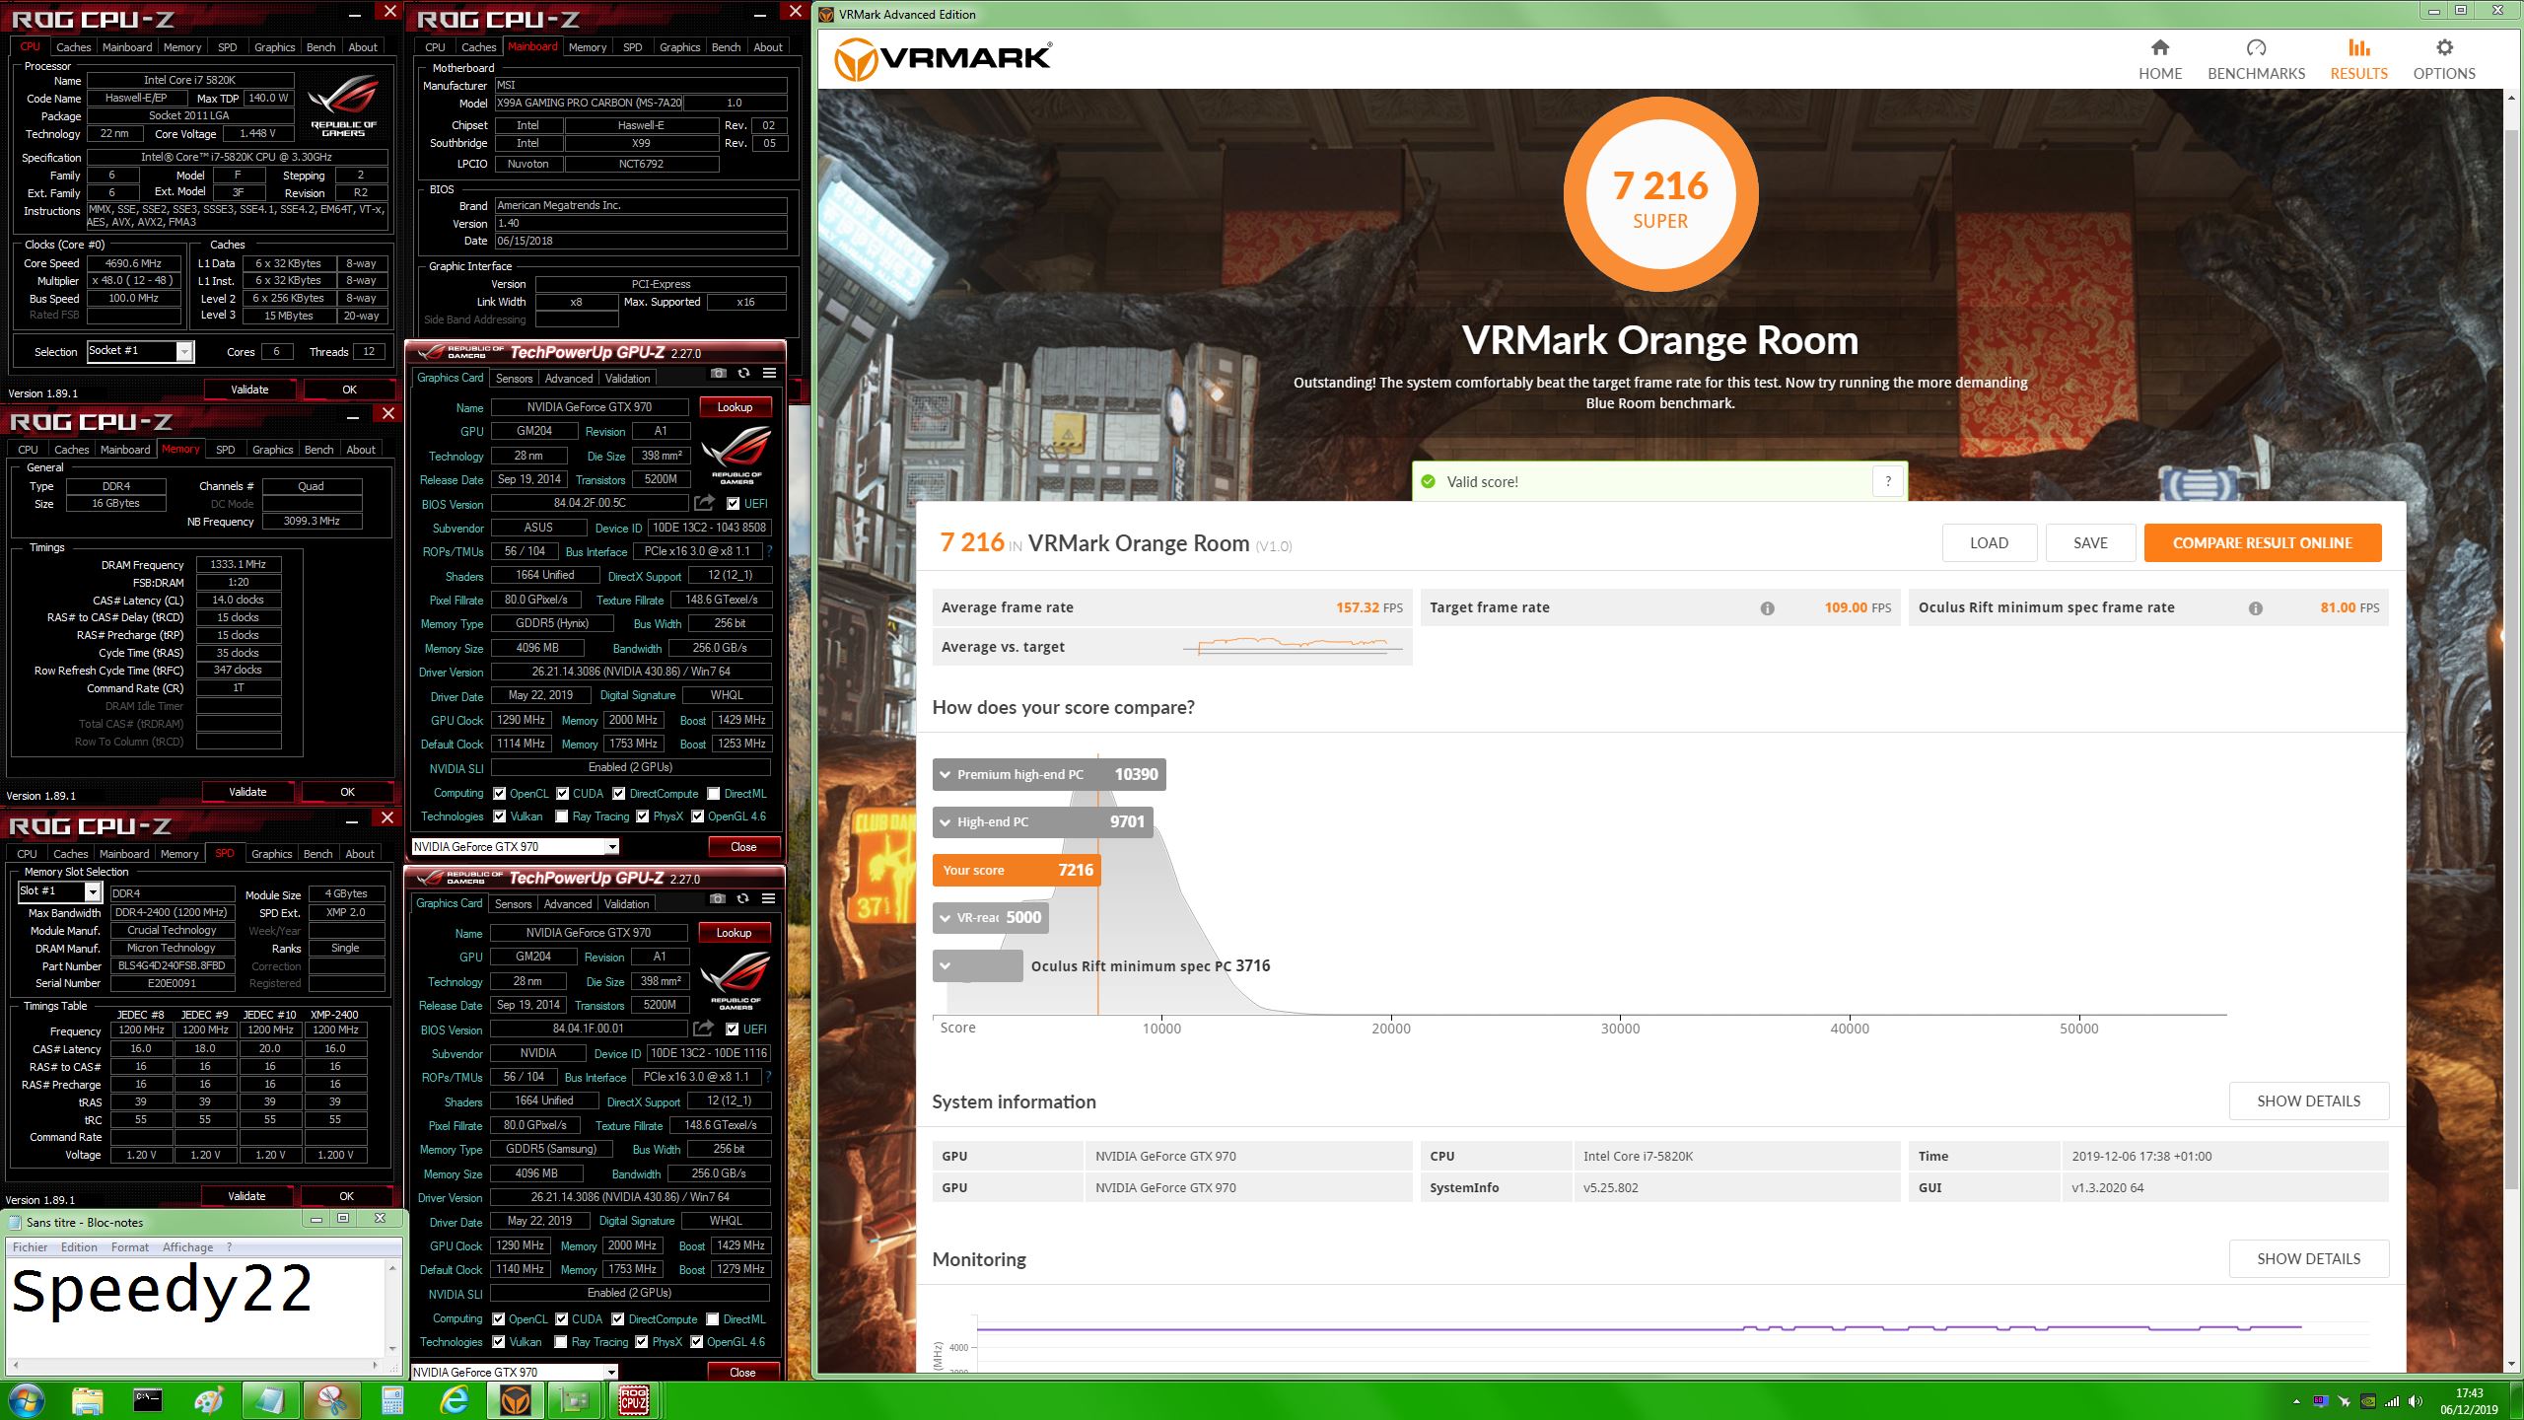Expand VR-ready 5000 comparison
Screen dimensions: 2524x1420
(991, 917)
